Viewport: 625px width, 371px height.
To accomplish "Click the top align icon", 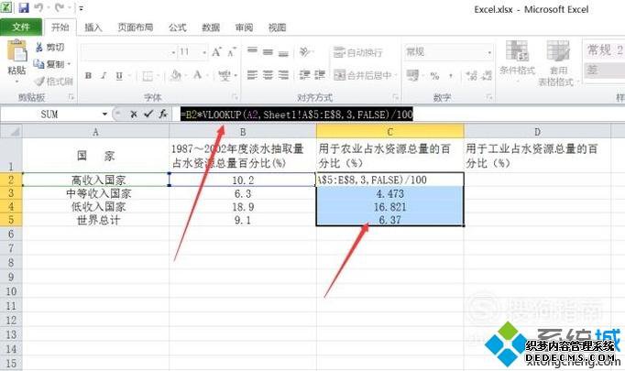I will click(x=252, y=51).
